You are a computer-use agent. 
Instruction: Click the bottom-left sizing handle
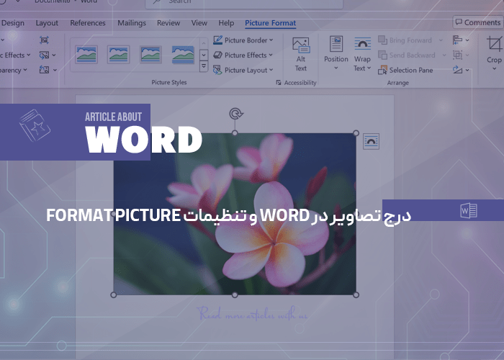(114, 294)
